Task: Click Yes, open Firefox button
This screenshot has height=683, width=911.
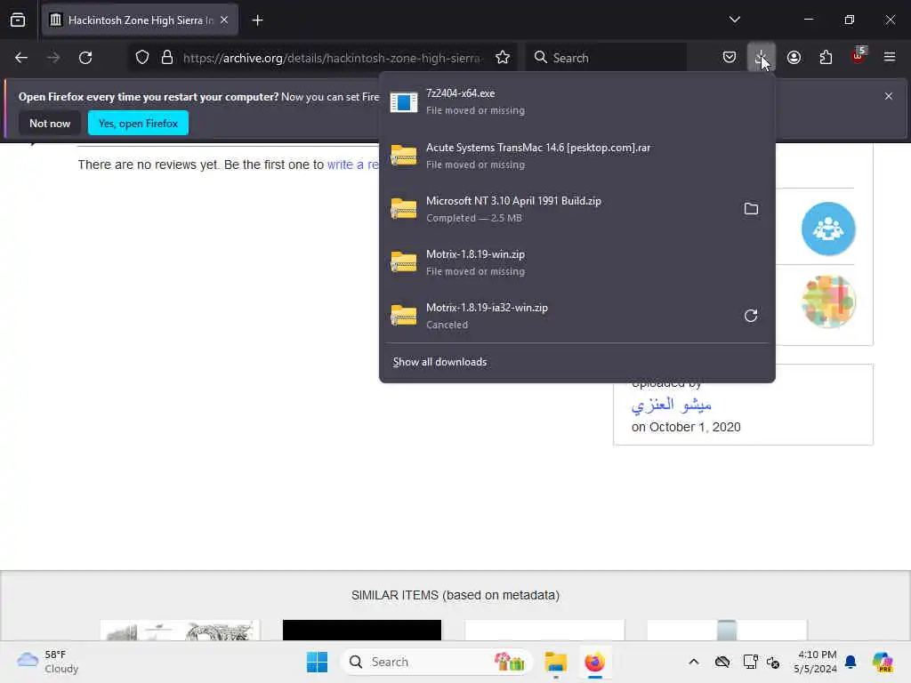Action: click(138, 123)
